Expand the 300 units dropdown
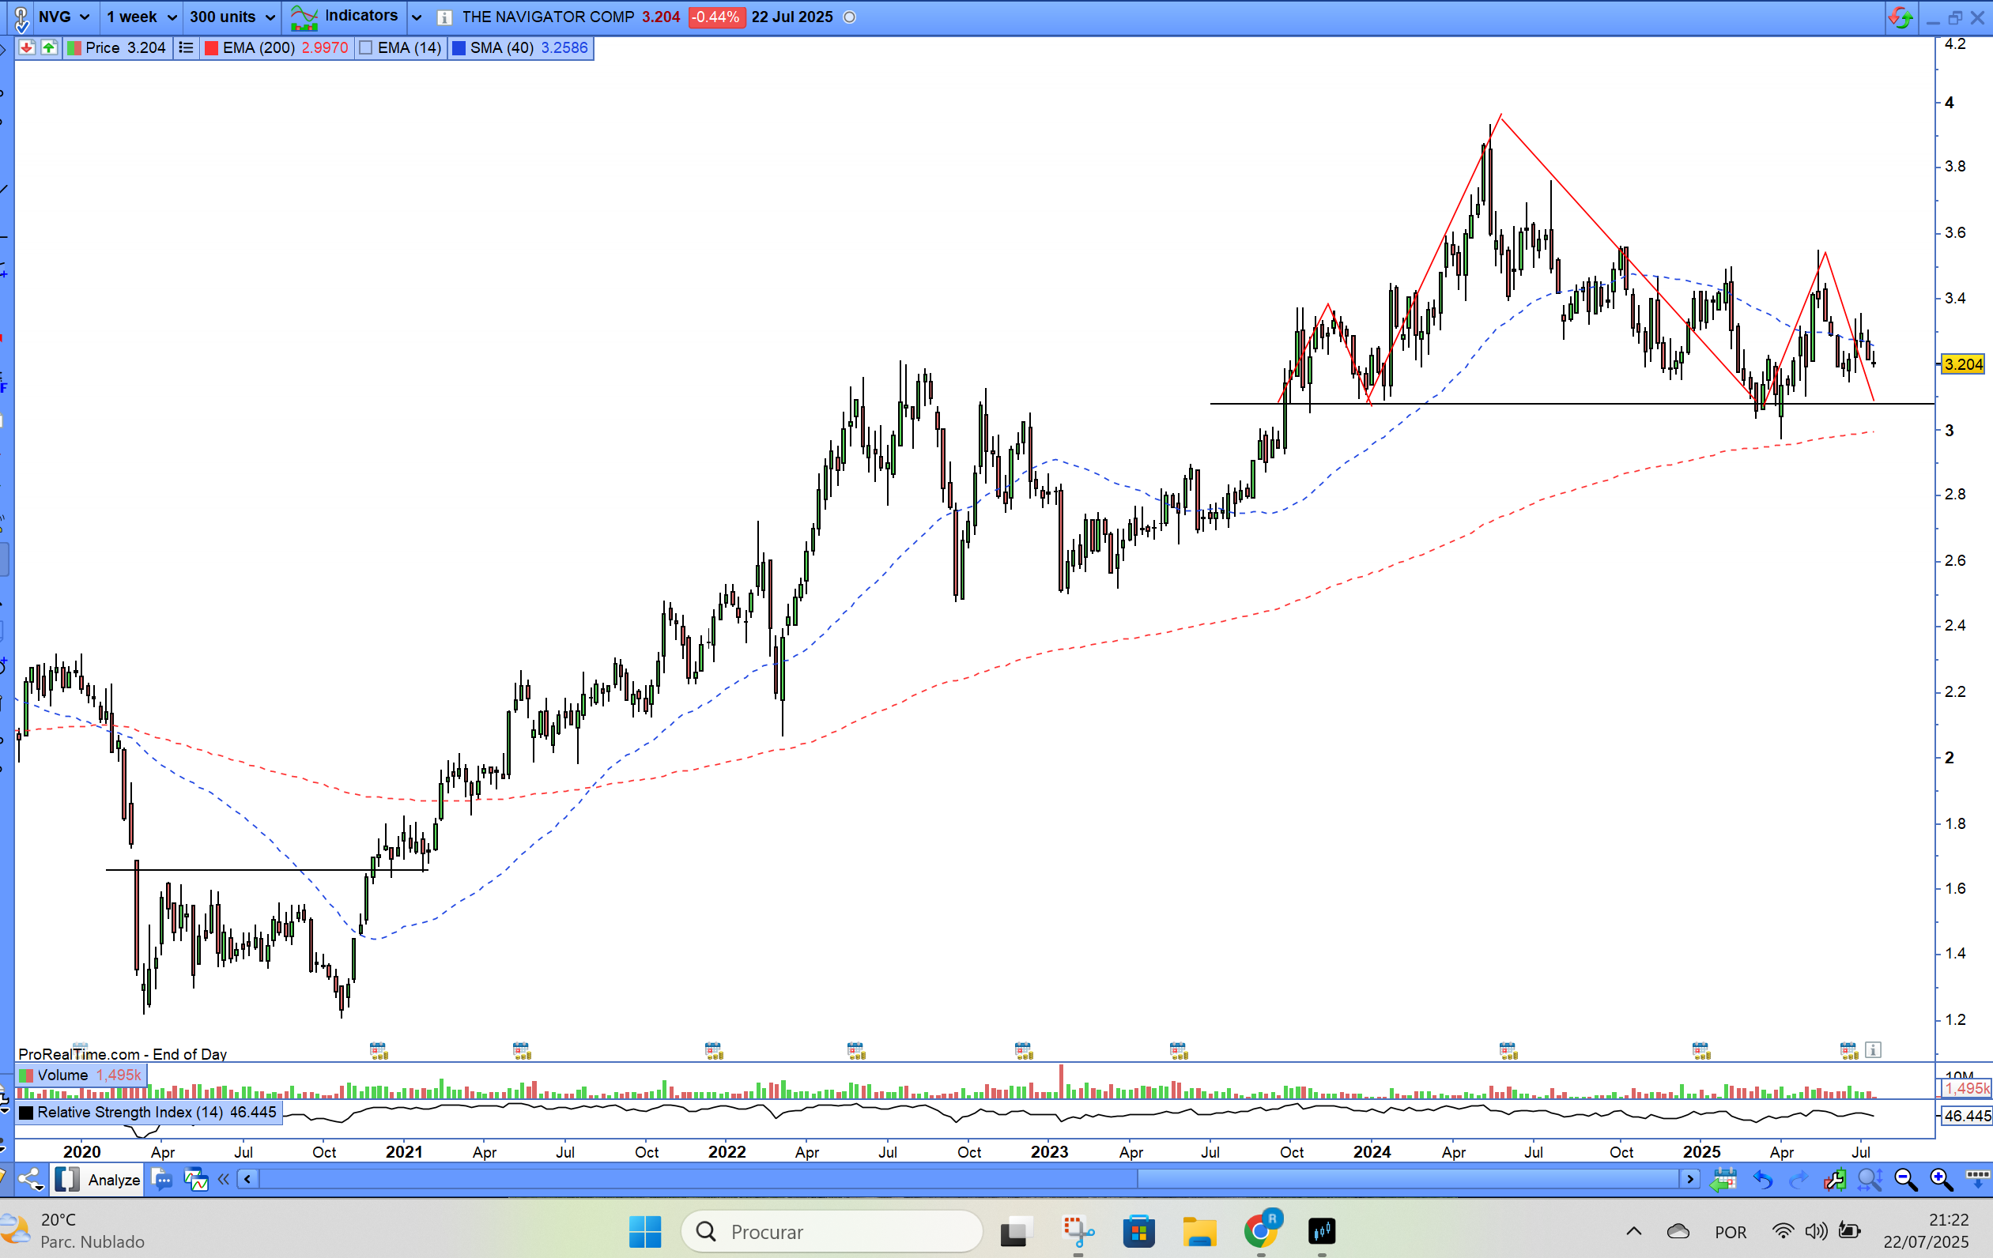Image resolution: width=1993 pixels, height=1258 pixels. pyautogui.click(x=232, y=17)
